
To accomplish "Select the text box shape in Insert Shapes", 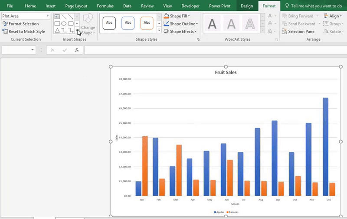I will point(57,16).
